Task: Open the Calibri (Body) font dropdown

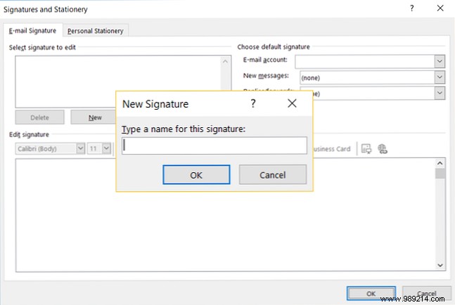Action: (x=81, y=149)
